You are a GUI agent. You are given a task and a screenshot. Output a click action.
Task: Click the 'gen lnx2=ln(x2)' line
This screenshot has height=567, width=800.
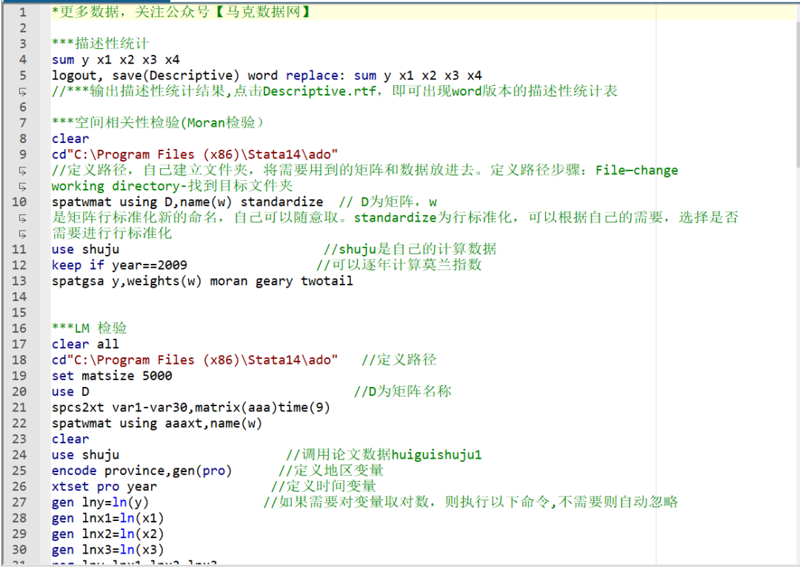pyautogui.click(x=108, y=534)
